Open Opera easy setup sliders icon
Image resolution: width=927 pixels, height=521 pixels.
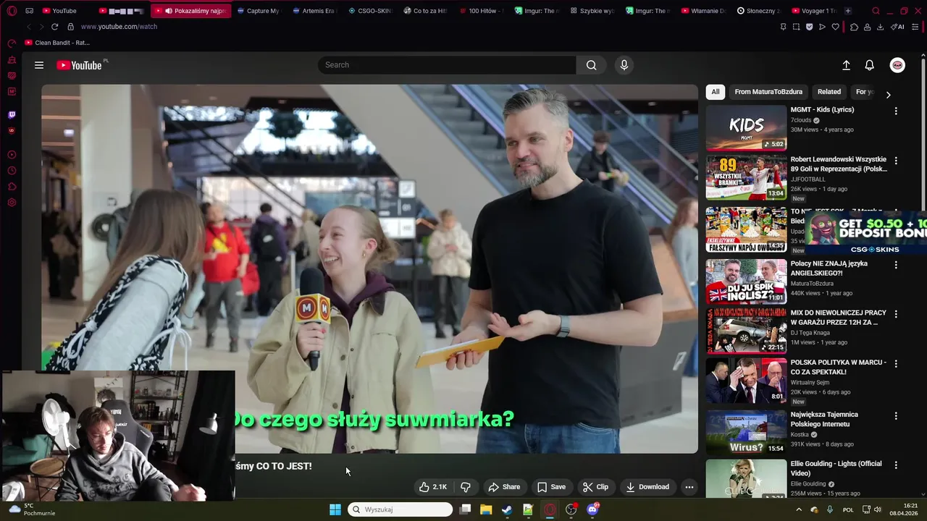point(915,27)
